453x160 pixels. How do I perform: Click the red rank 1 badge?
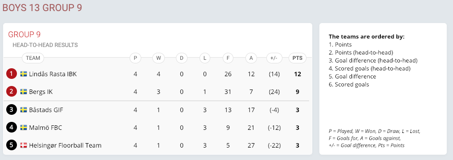tap(11, 74)
